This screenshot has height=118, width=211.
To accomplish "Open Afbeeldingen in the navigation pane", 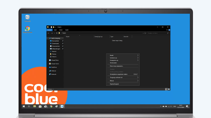I will pyautogui.click(x=56, y=49).
